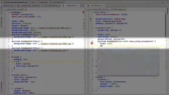Click the 'slideshow-bg-3000.jpg' image path
The image size is (169, 95).
60,44
